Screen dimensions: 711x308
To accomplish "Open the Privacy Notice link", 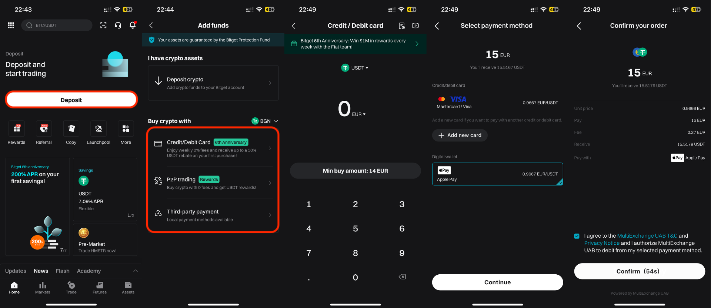I will pyautogui.click(x=602, y=243).
